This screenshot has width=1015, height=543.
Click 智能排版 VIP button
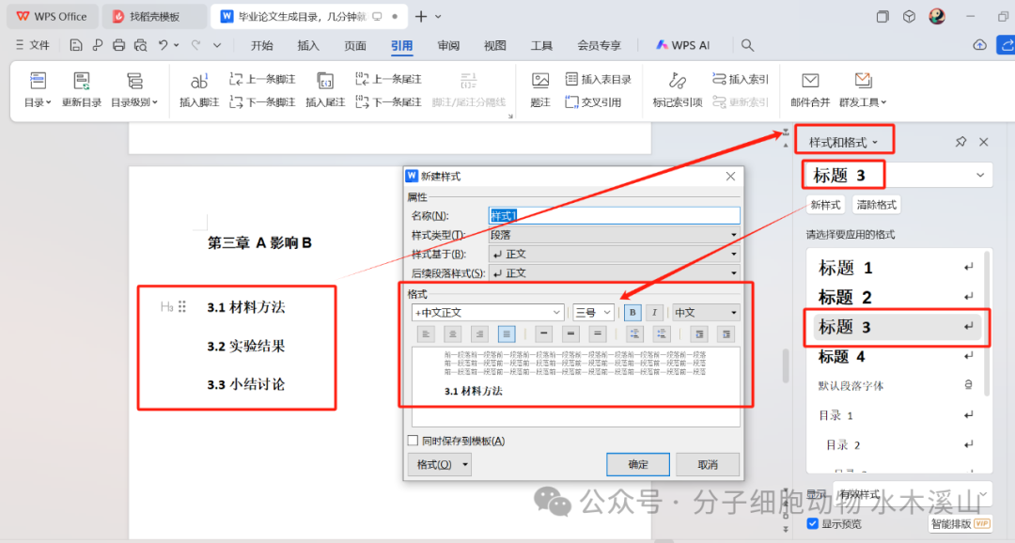(960, 523)
